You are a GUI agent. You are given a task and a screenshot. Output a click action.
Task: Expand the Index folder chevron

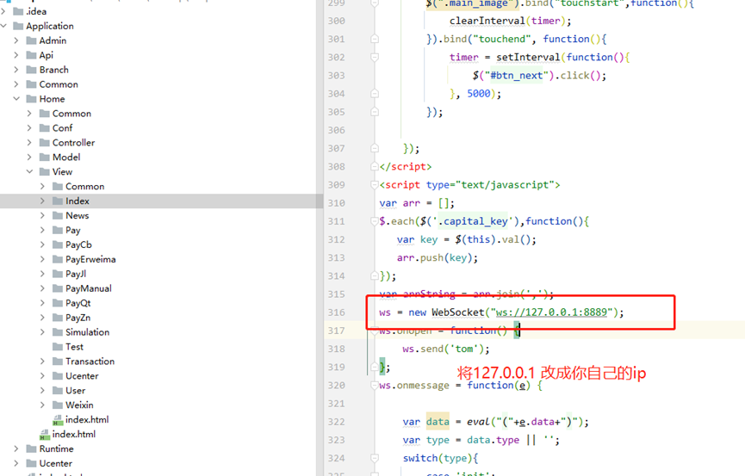43,201
